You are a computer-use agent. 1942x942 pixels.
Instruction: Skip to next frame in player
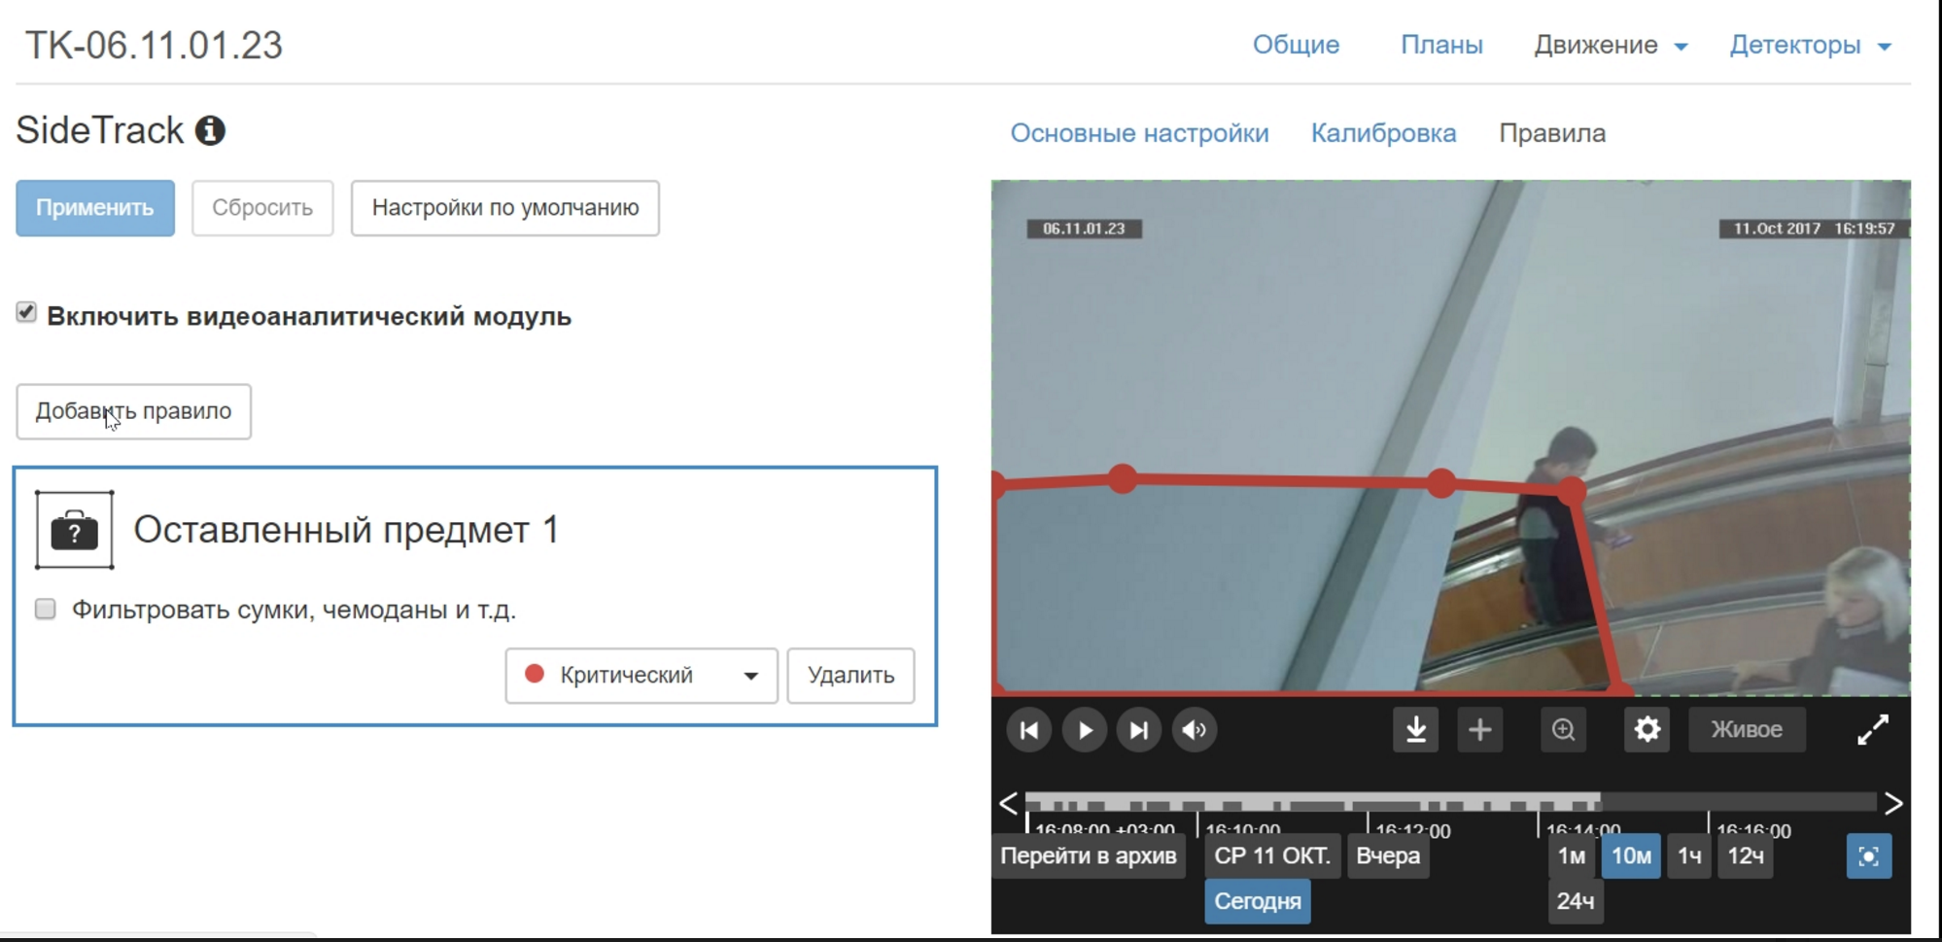1139,730
